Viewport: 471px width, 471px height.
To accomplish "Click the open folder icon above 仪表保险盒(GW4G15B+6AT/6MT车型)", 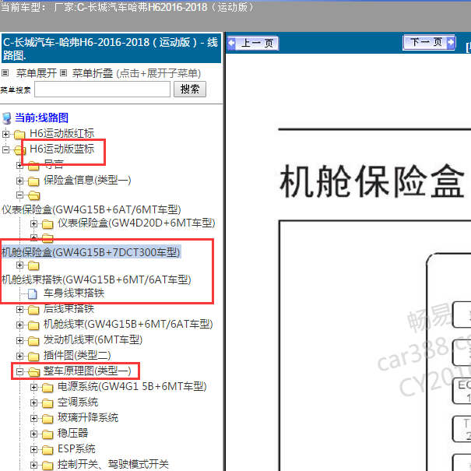I will tap(34, 195).
